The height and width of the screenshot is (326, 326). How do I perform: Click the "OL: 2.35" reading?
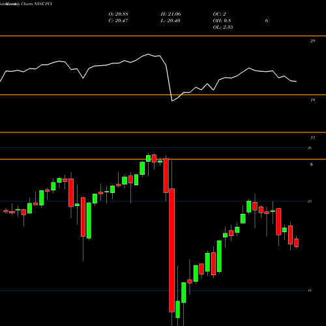click(223, 27)
